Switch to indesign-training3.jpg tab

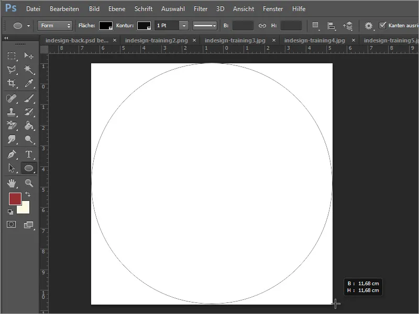click(235, 40)
